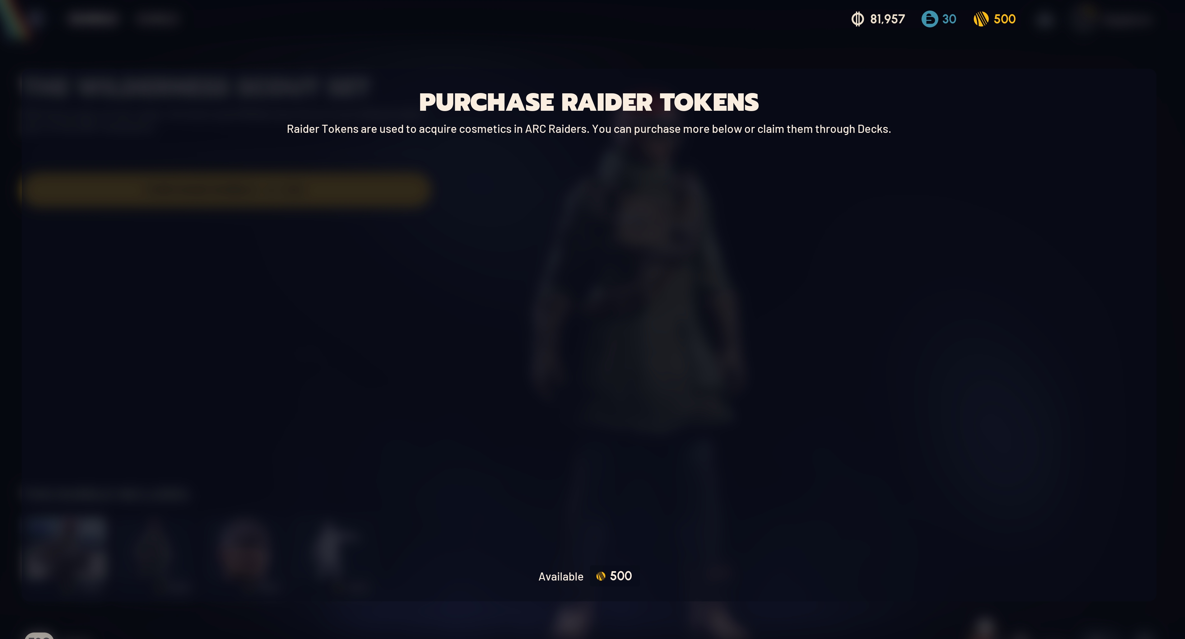
Task: Click the yellow Raider Token icon in header
Action: (981, 19)
